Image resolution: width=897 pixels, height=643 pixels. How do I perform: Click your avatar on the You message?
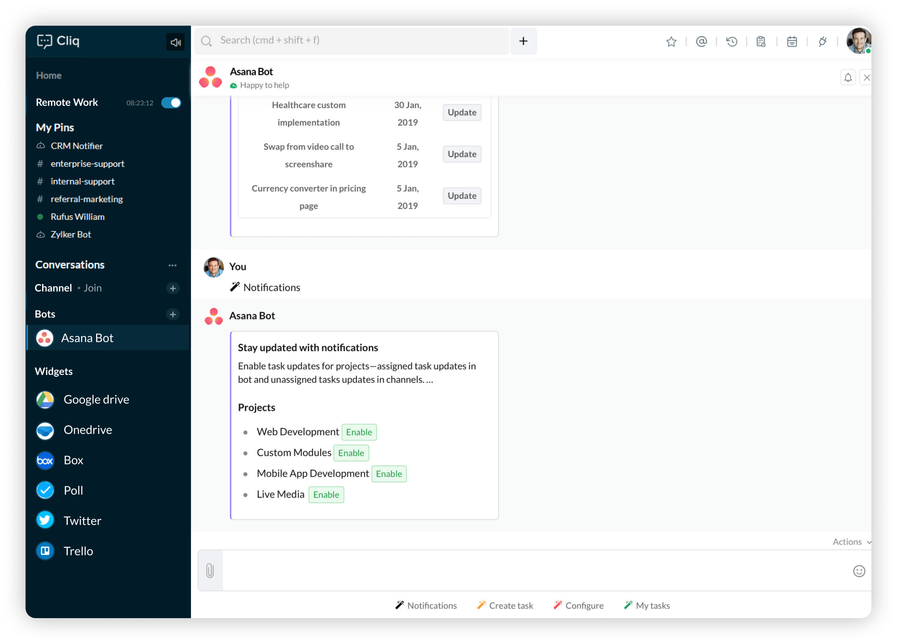pyautogui.click(x=214, y=268)
